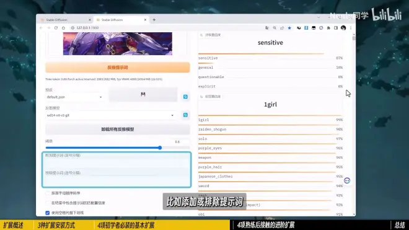The height and width of the screenshot is (230, 409).
Task: Reload the page with the browser refresh icon
Action: (56, 28)
